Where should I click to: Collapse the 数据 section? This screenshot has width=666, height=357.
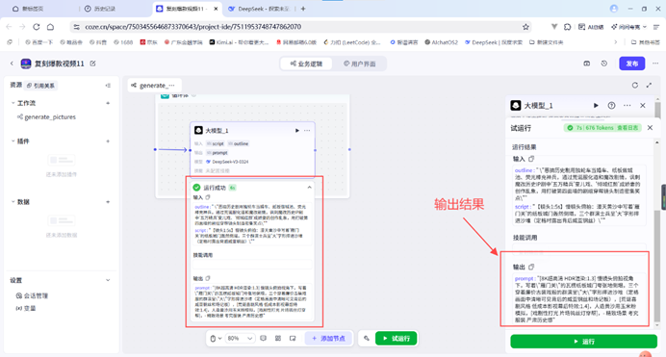coord(13,202)
